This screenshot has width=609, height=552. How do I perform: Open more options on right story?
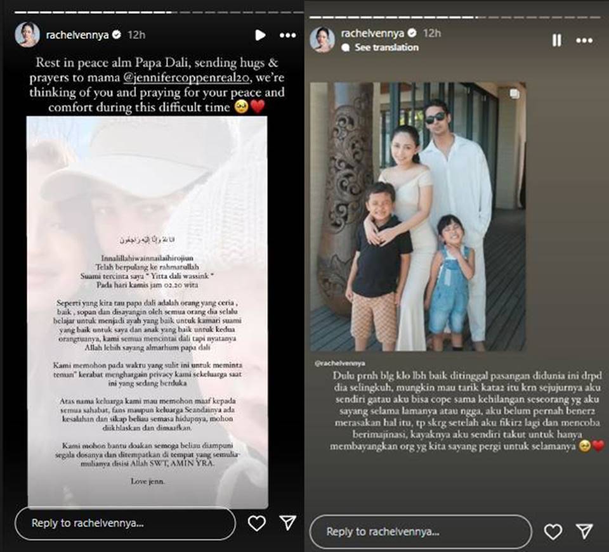point(584,41)
